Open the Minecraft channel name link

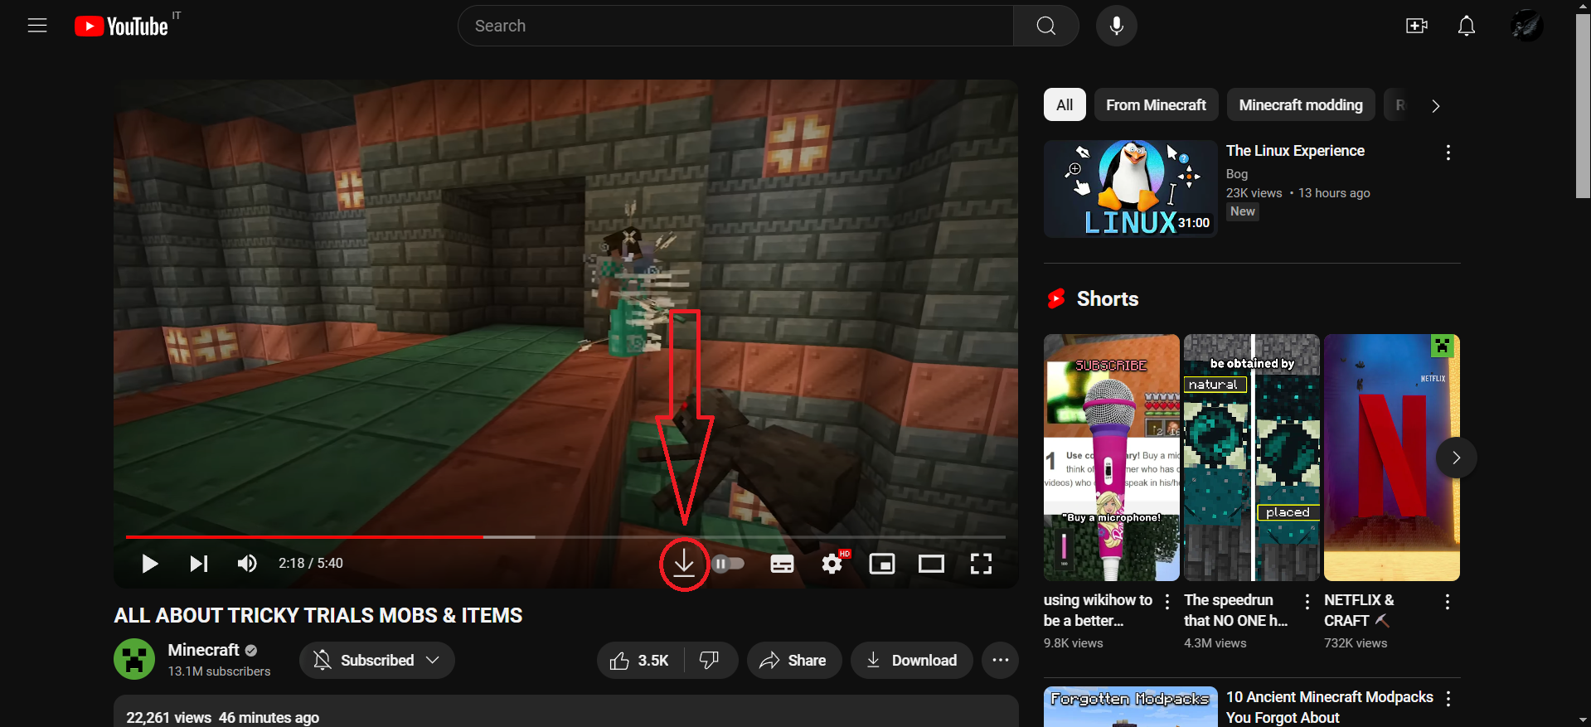coord(204,650)
